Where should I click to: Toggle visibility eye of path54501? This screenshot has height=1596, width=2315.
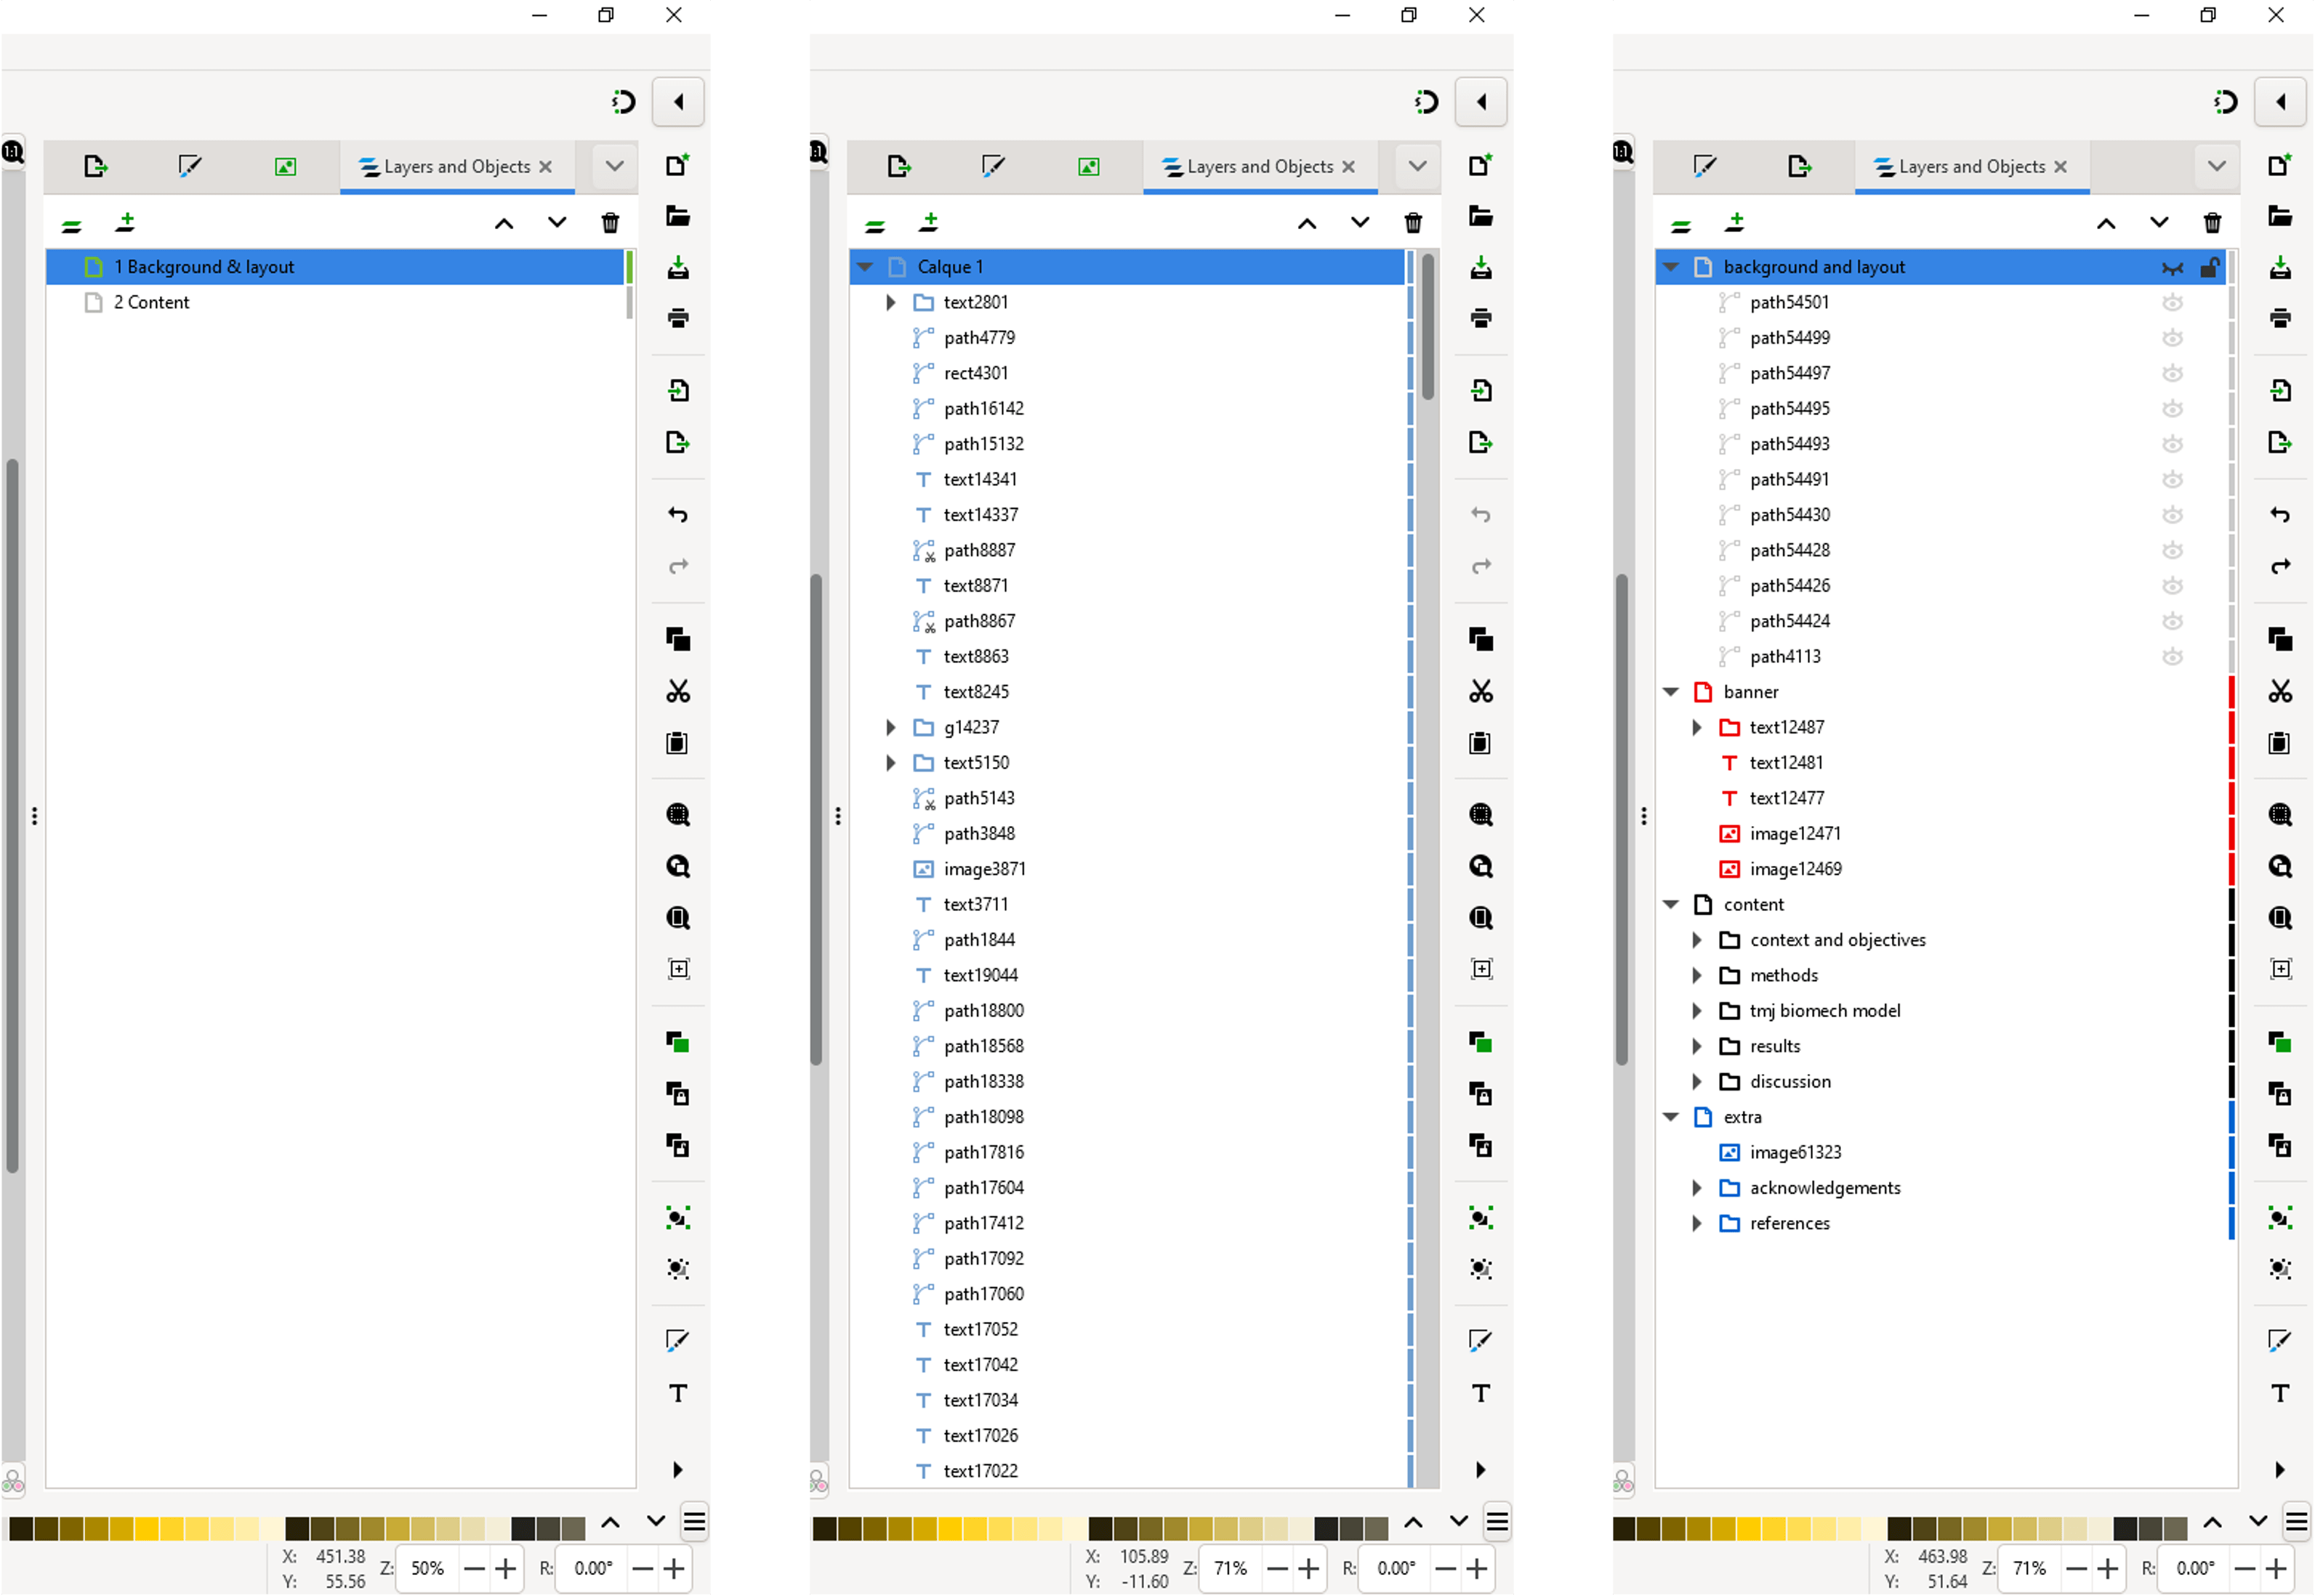tap(2172, 302)
